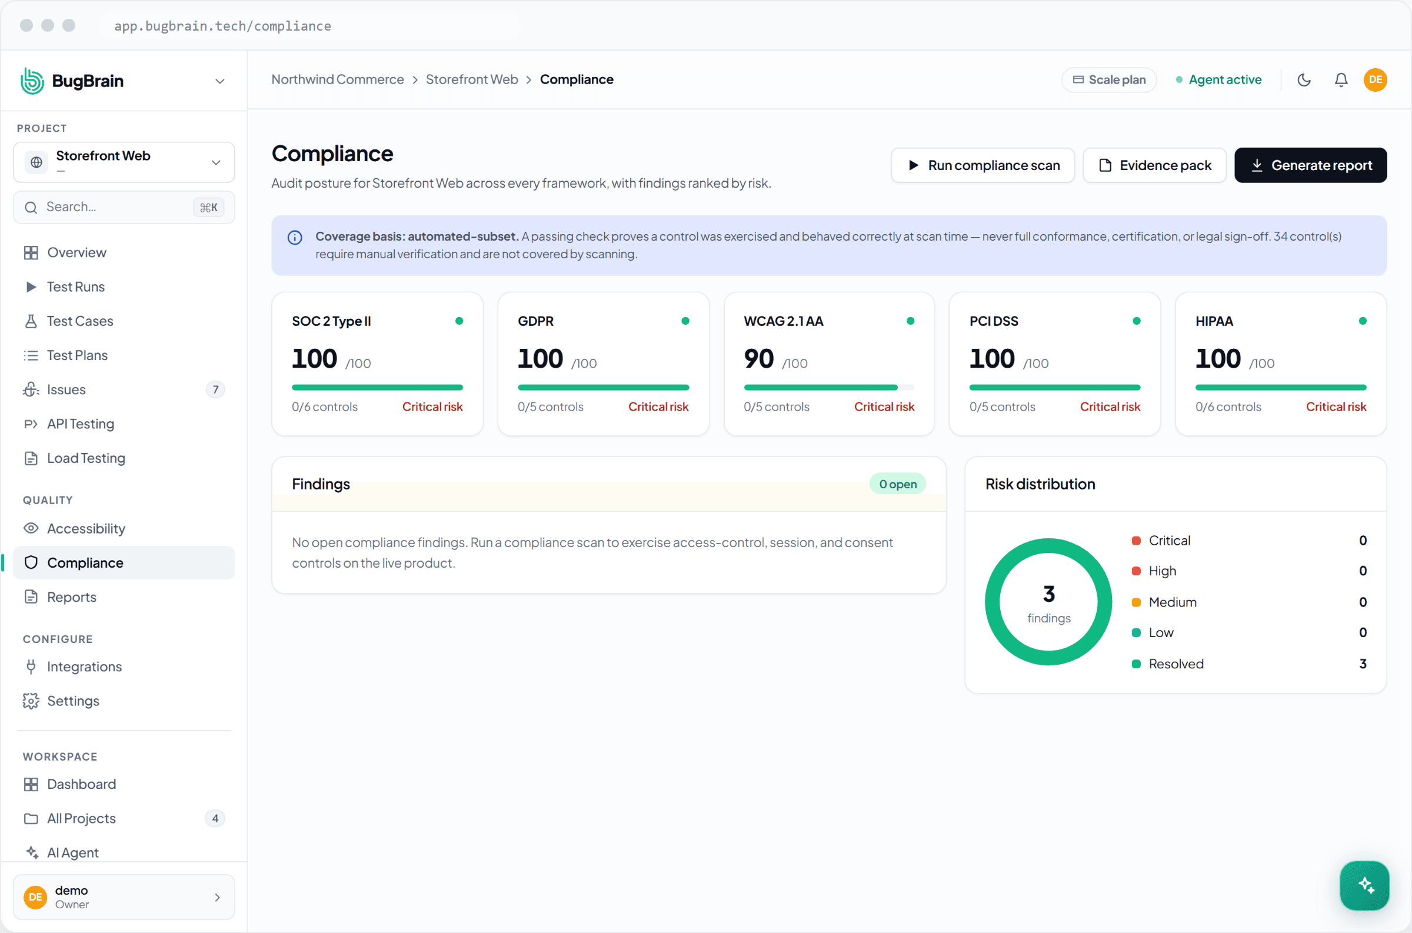Click the Accessibility eye icon
1412x933 pixels.
[31, 528]
